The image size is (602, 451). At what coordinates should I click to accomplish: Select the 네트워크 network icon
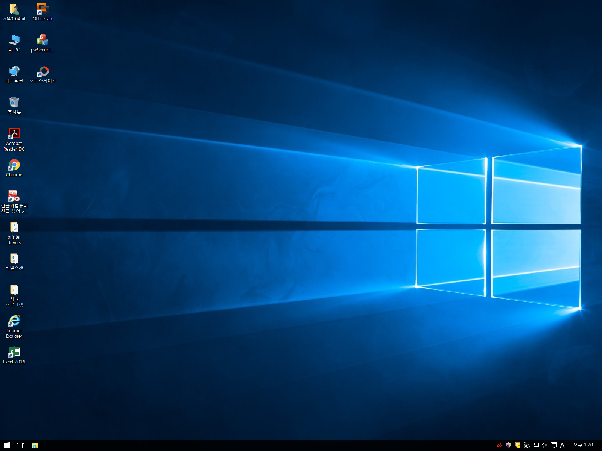pyautogui.click(x=14, y=74)
